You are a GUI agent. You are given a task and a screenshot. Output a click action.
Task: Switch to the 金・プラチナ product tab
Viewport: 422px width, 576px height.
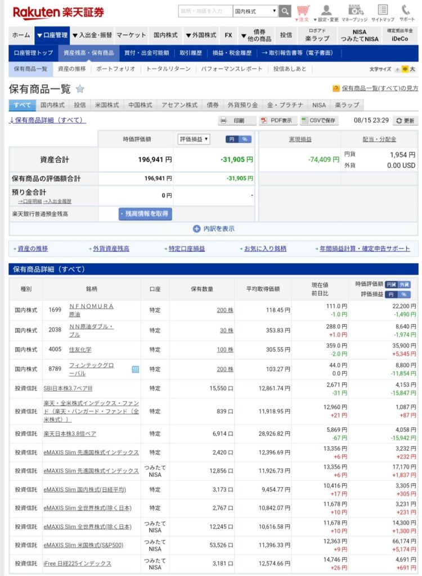(285, 105)
